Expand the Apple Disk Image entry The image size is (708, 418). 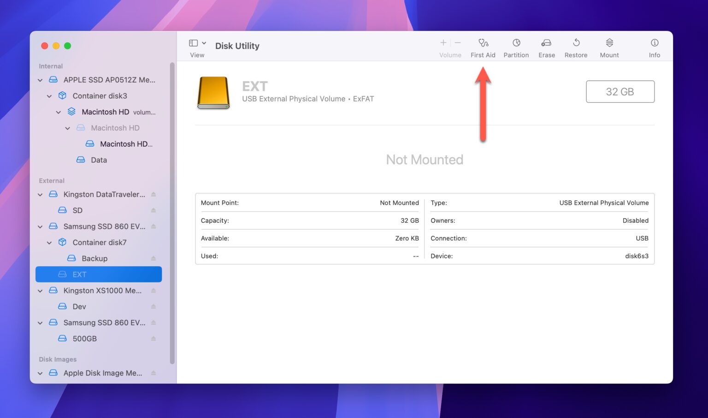click(x=40, y=373)
